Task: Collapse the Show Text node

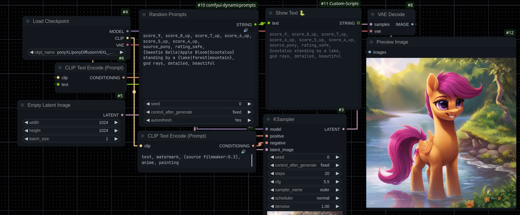Action: [271, 13]
